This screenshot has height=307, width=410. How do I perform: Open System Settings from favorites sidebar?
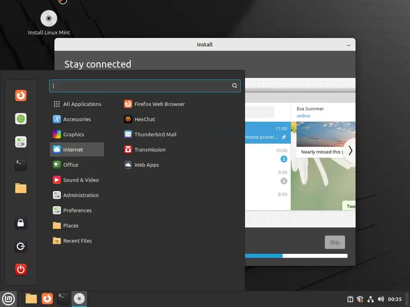point(21,142)
